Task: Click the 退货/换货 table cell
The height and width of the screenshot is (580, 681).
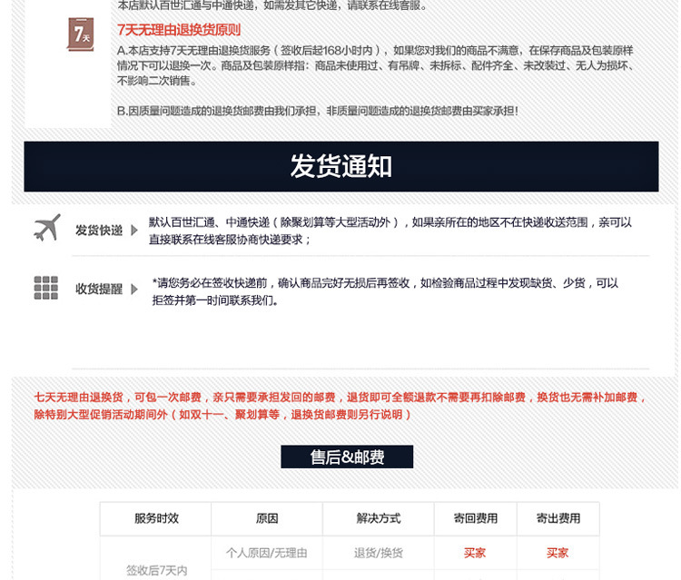Action: click(379, 553)
